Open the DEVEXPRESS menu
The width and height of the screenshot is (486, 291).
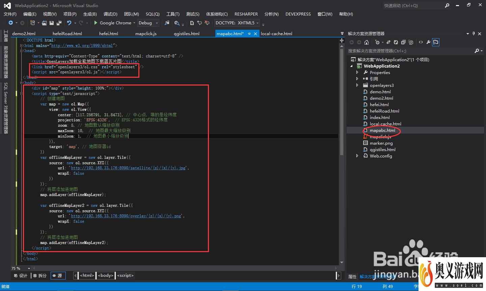click(x=298, y=14)
